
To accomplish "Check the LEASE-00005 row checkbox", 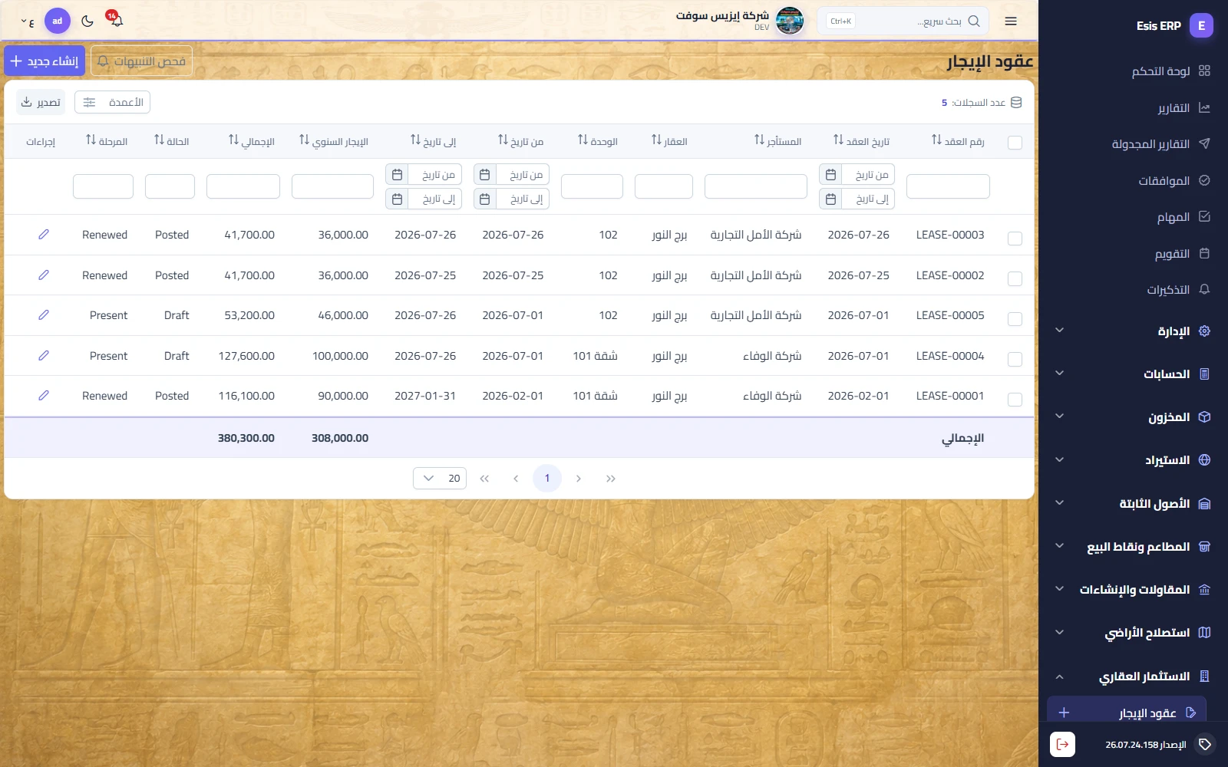I will click(x=1015, y=319).
